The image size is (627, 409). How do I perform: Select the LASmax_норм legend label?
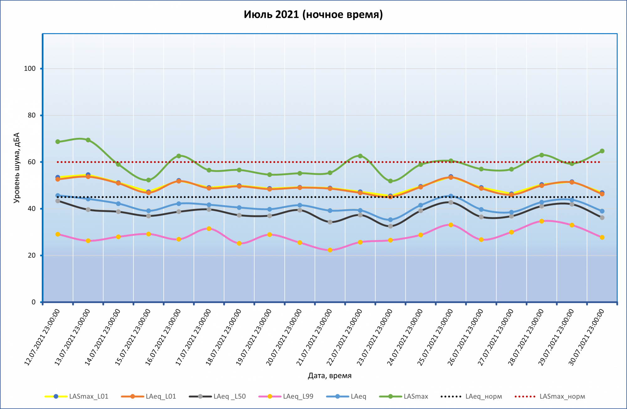click(562, 396)
